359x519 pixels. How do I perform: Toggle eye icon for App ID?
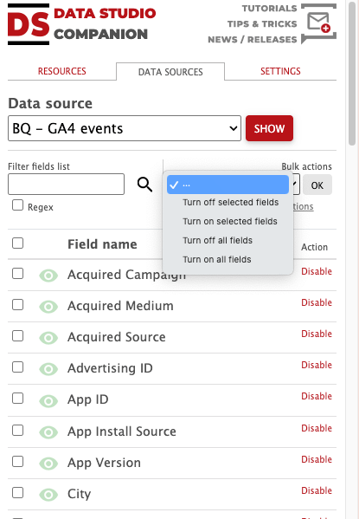pos(48,401)
